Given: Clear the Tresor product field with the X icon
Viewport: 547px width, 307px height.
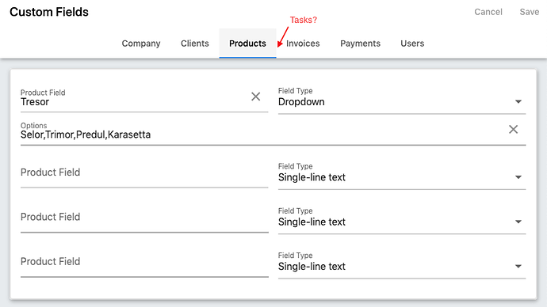Looking at the screenshot, I should point(256,97).
